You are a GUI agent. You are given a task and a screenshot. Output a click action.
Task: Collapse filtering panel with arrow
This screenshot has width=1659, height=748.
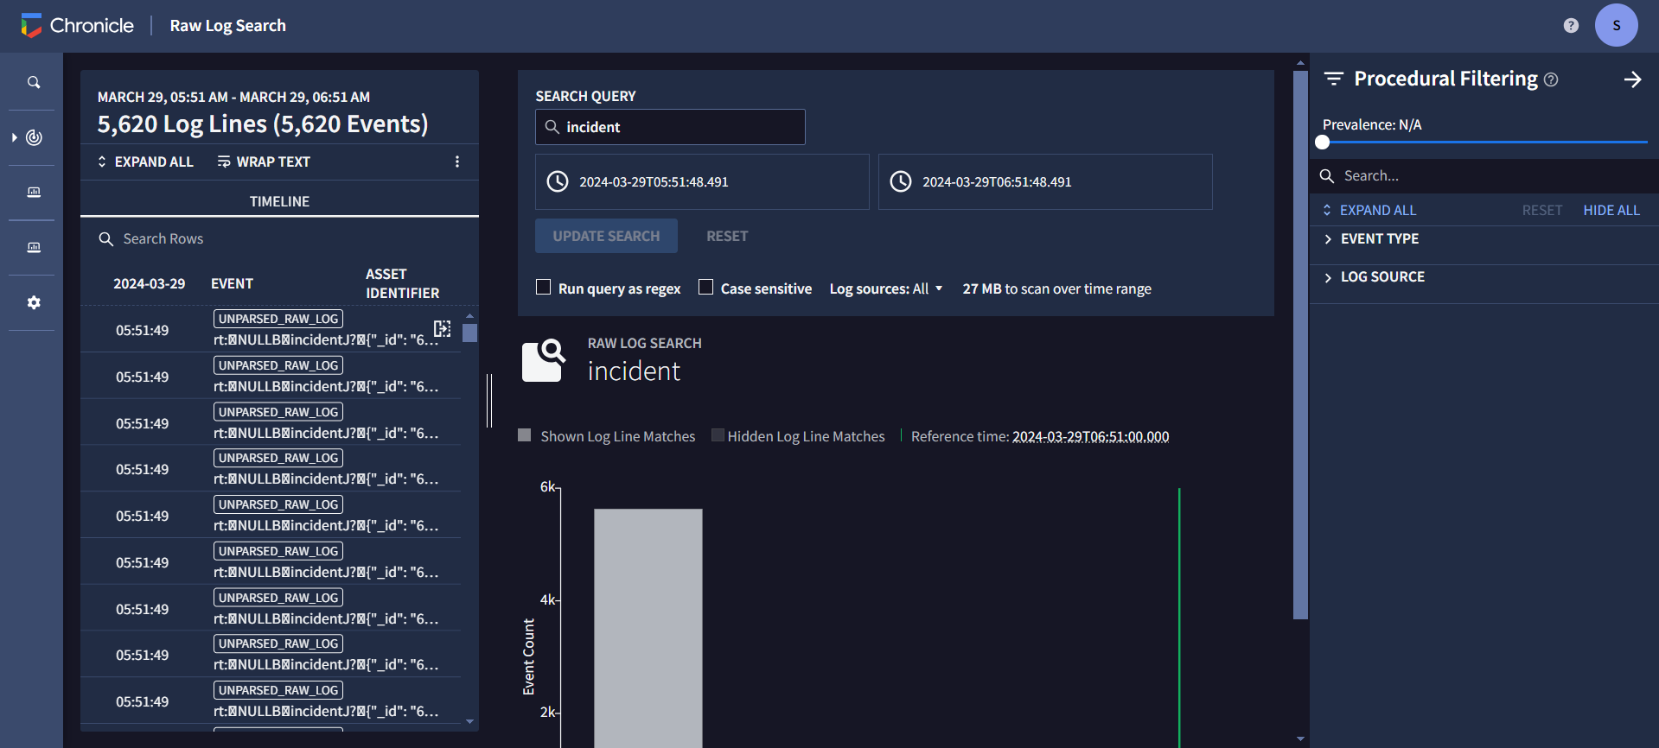click(x=1632, y=79)
